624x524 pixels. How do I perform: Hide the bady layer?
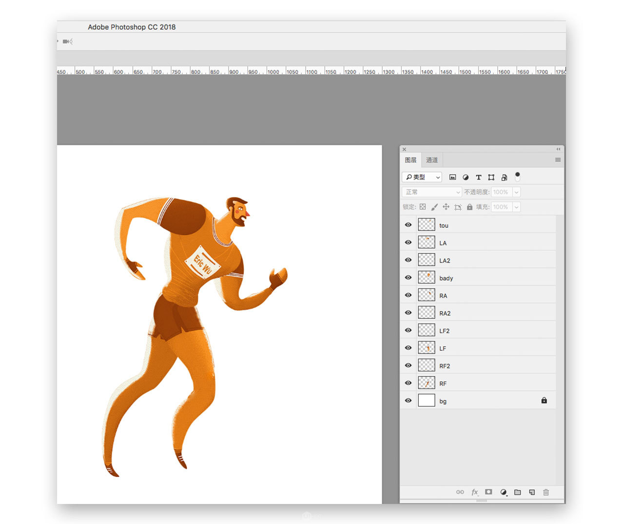(408, 278)
